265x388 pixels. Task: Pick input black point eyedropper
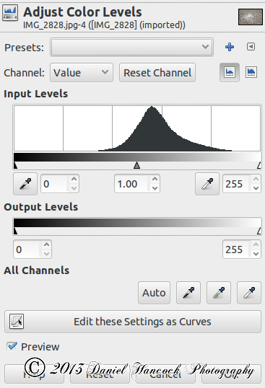coord(25,184)
